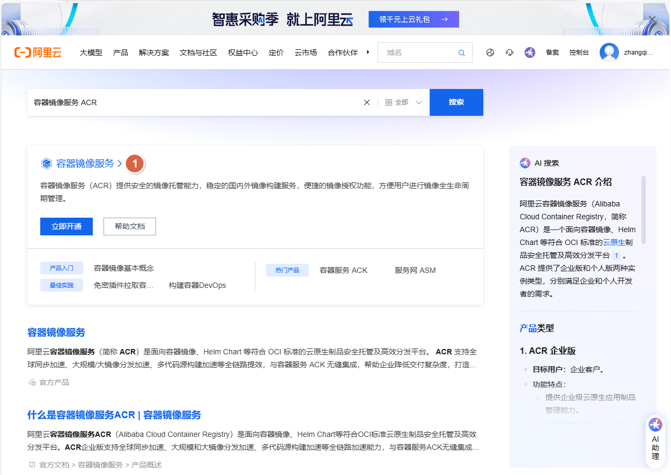Click the 1. ACR 企业版 heading

point(548,351)
